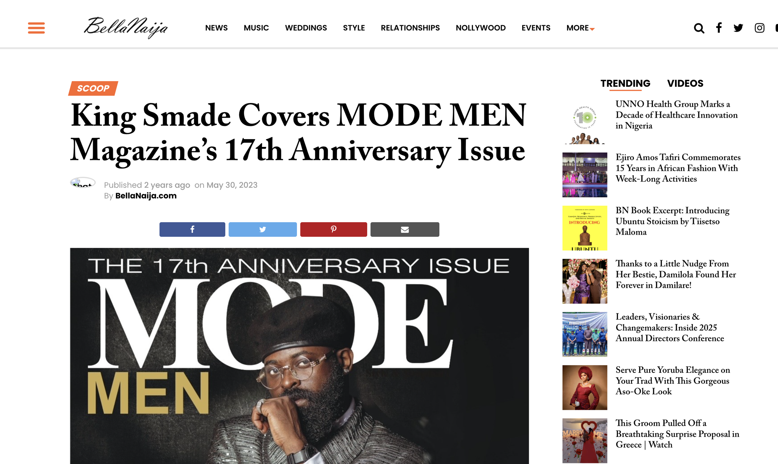Screen dimensions: 778x464
Task: Open BellaNaija Facebook page icon in header
Action: [719, 27]
